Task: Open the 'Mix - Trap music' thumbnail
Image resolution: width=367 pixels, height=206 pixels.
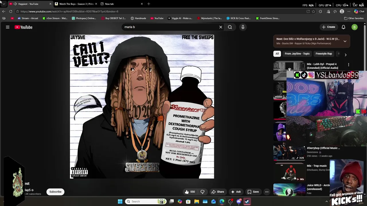Action: (x=289, y=172)
